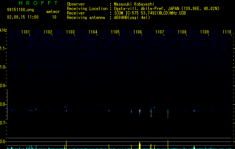Click the Receiving antenna label
This screenshot has height=149, width=235.
tap(86, 18)
